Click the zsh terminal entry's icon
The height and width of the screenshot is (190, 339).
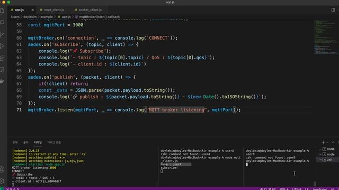click(x=324, y=159)
